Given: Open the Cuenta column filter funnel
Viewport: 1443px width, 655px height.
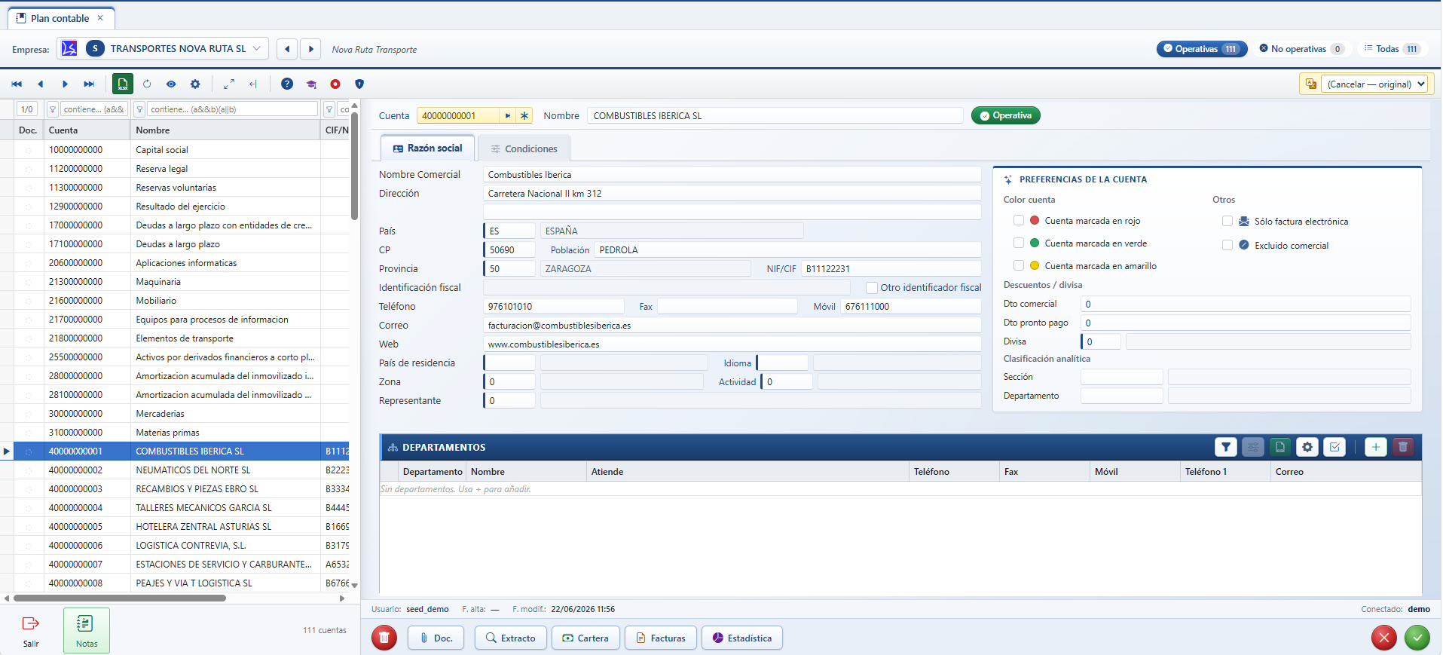Looking at the screenshot, I should tap(53, 109).
